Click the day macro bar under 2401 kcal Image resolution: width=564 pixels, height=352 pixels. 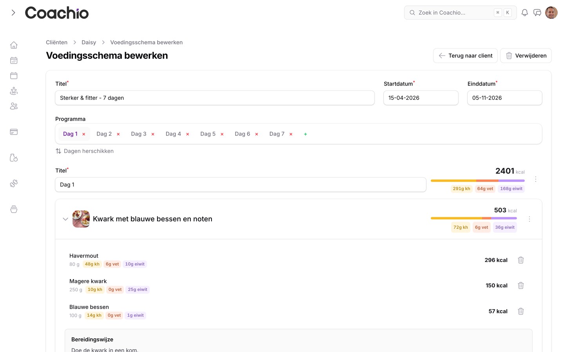click(x=477, y=181)
